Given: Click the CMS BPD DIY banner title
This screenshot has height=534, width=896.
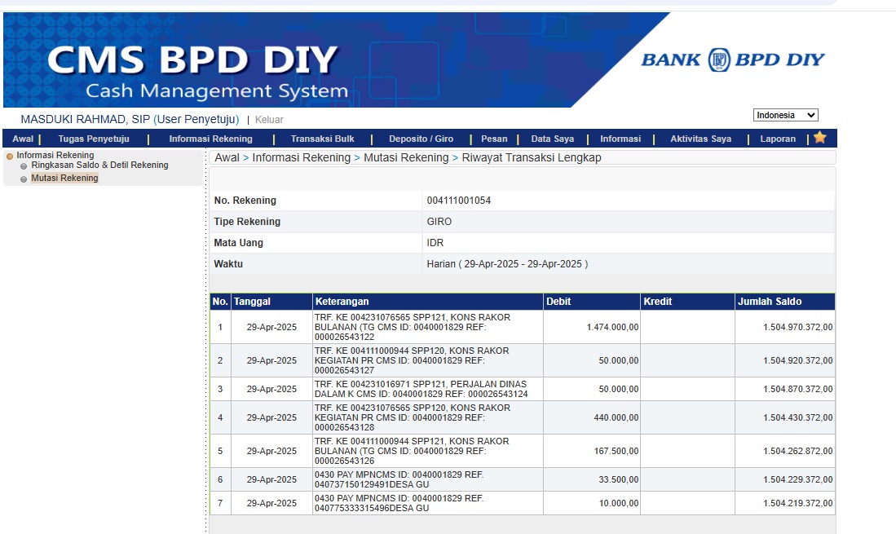Looking at the screenshot, I should pyautogui.click(x=192, y=60).
